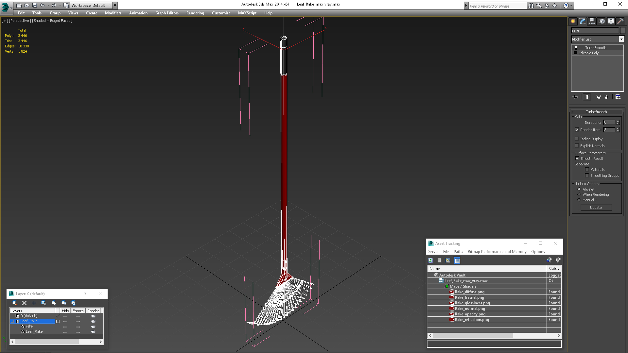Remove modifier from the stack icon
Image resolution: width=628 pixels, height=353 pixels.
pos(606,97)
